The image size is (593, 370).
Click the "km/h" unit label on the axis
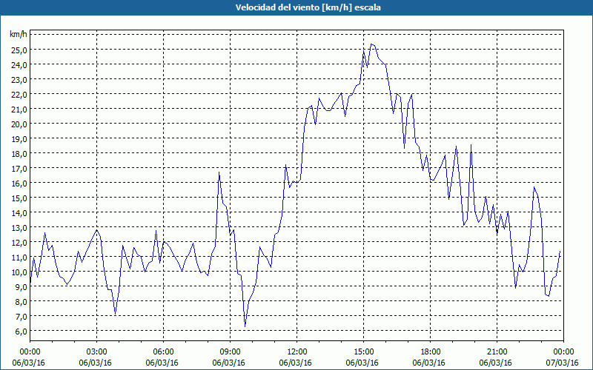click(x=19, y=34)
